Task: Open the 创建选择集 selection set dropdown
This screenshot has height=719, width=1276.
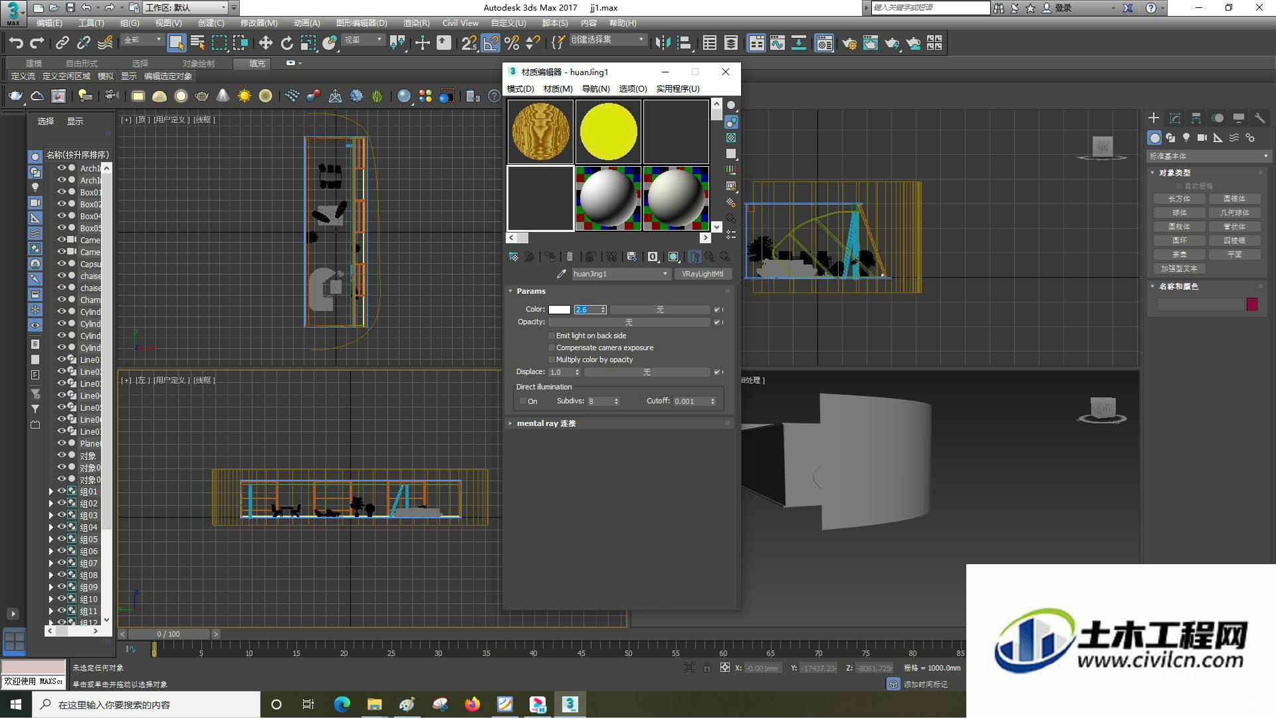Action: [607, 40]
